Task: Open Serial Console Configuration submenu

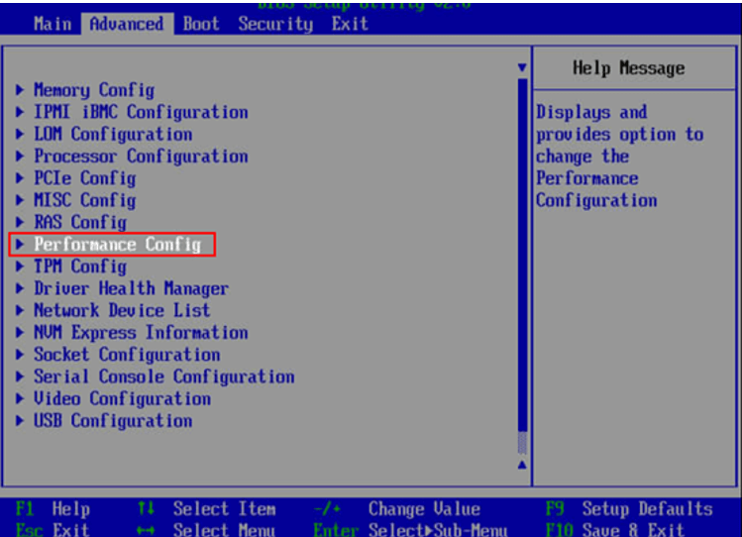Action: click(163, 376)
